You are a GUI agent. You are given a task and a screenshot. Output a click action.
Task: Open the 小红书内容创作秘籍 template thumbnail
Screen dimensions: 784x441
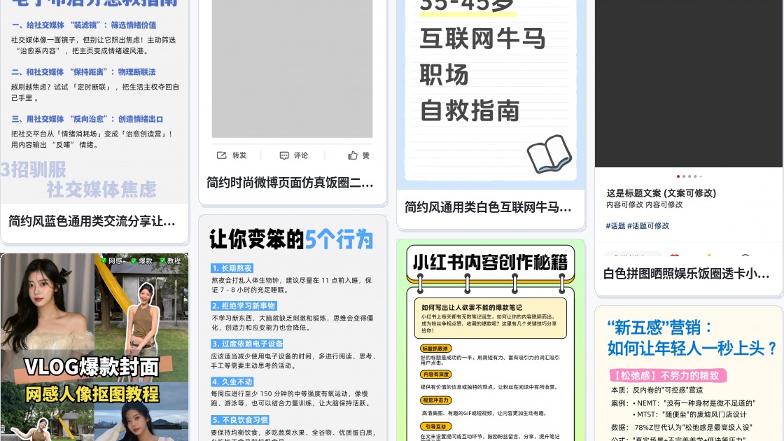click(x=491, y=340)
